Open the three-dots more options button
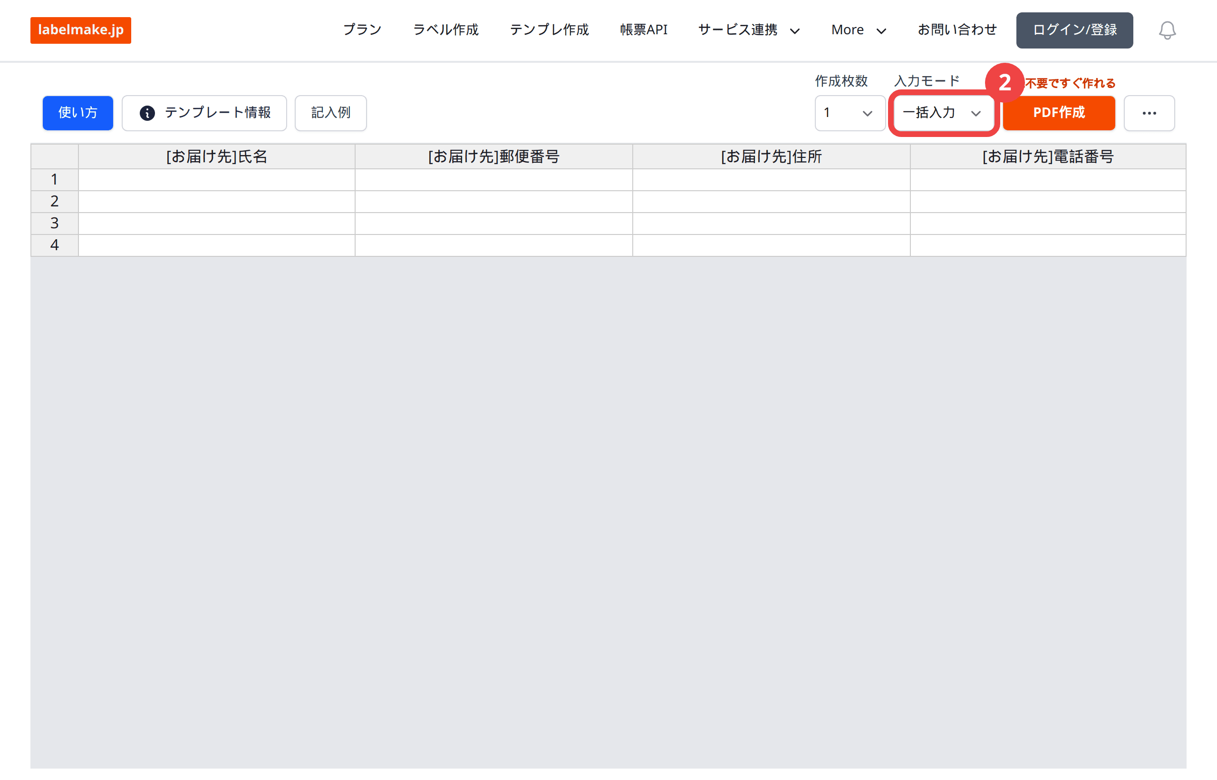The width and height of the screenshot is (1217, 780). click(1149, 113)
